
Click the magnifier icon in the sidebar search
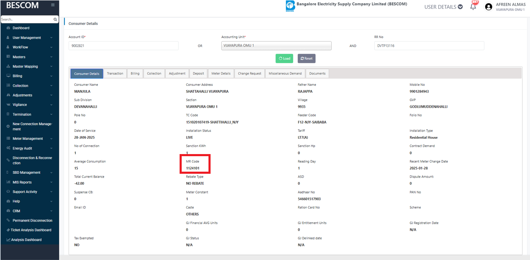point(55,19)
